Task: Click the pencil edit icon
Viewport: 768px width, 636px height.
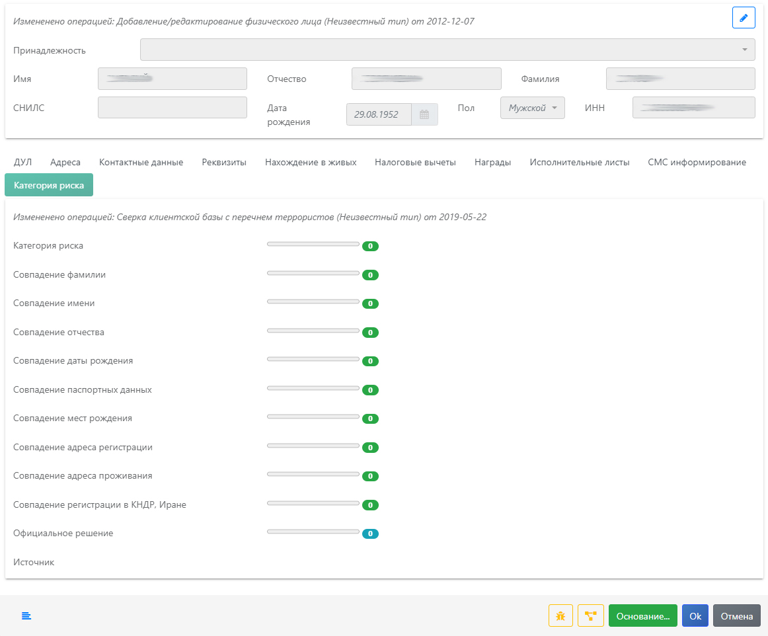Action: tap(744, 18)
